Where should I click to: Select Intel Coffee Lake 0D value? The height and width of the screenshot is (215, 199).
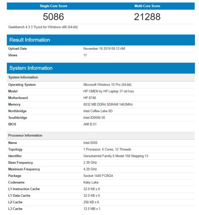point(98,111)
